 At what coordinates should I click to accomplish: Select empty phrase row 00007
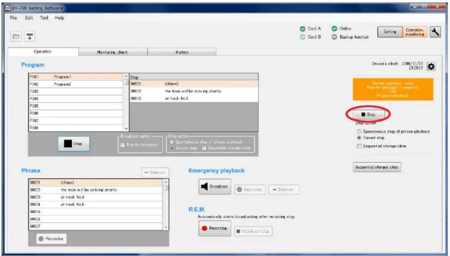pyautogui.click(x=96, y=226)
